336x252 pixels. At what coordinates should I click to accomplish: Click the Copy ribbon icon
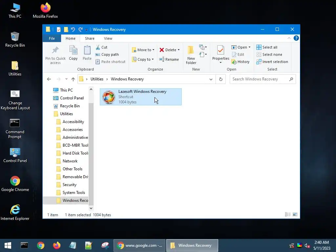73,50
